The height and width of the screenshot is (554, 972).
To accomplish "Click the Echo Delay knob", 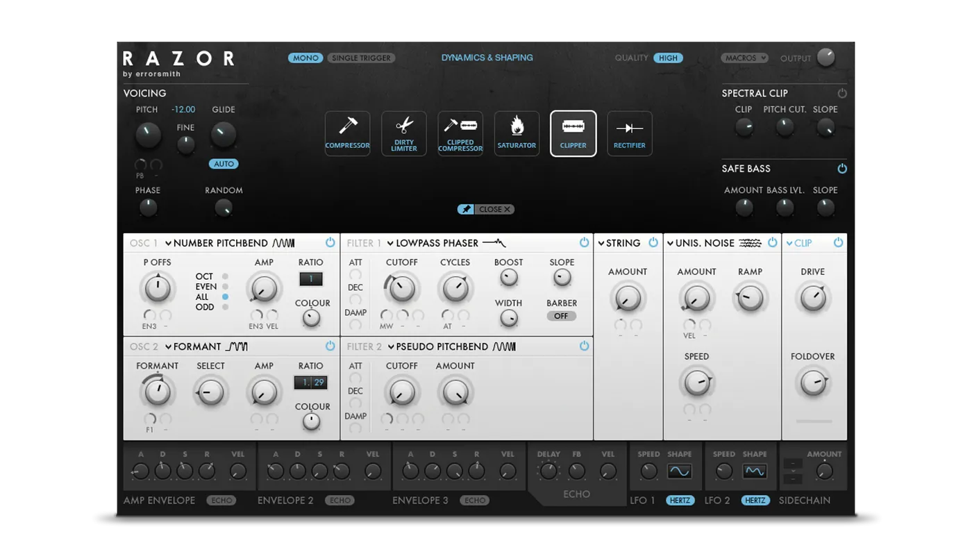I will [548, 471].
